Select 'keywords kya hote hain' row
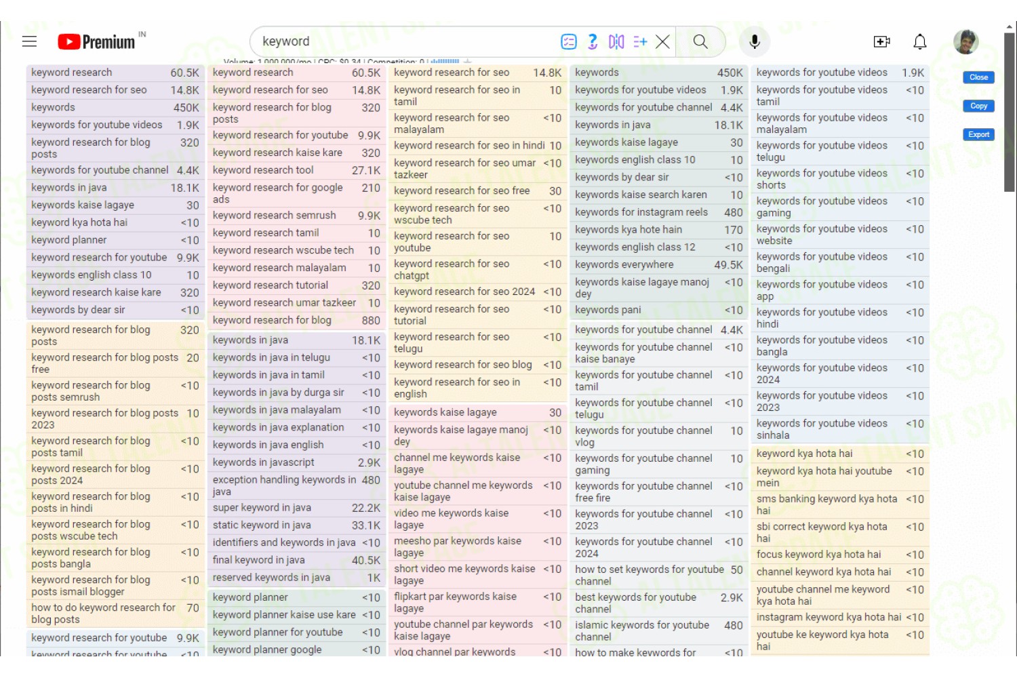The height and width of the screenshot is (678, 1017). [x=659, y=230]
